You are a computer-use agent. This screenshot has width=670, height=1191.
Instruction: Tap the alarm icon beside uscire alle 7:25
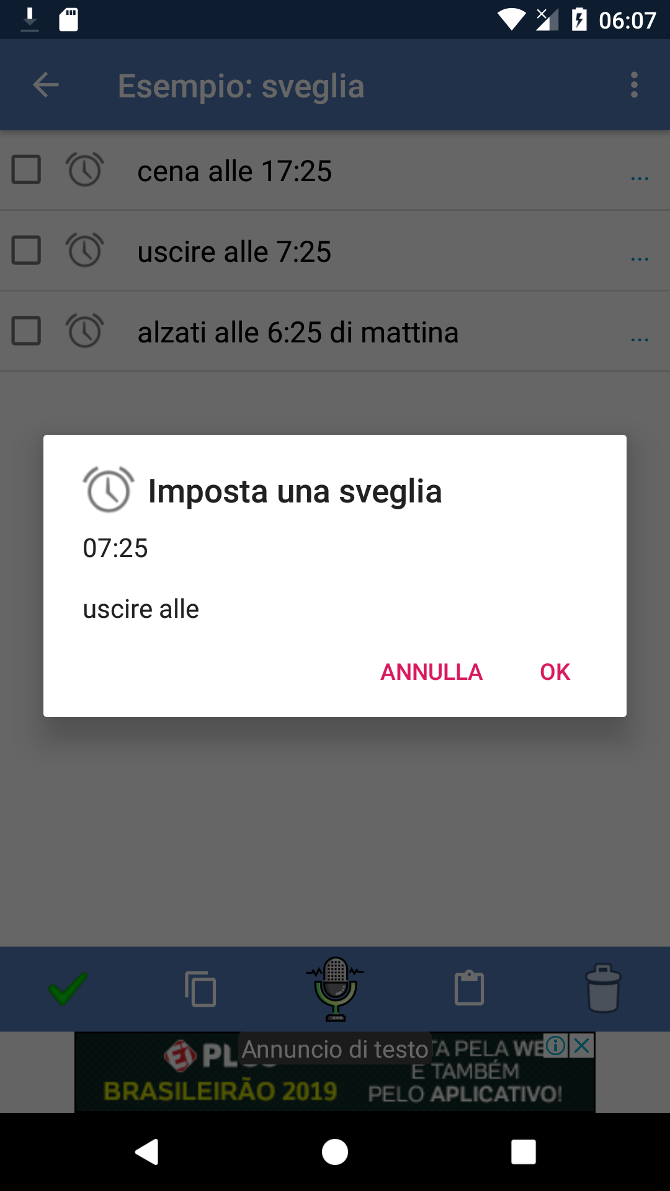coord(84,250)
